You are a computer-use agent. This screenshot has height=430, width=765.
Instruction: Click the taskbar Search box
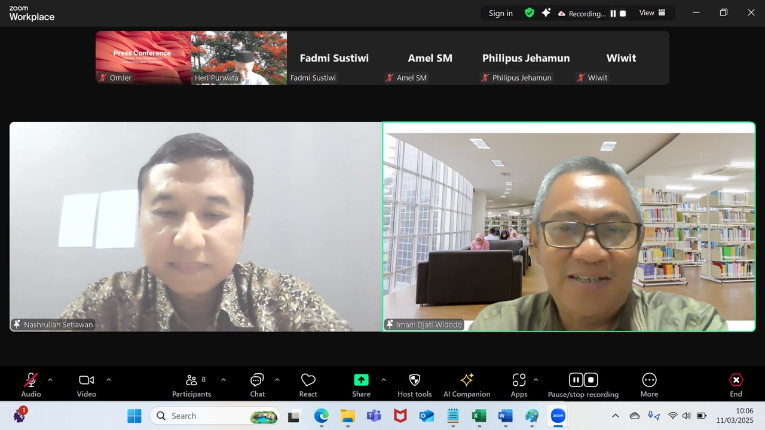[215, 416]
